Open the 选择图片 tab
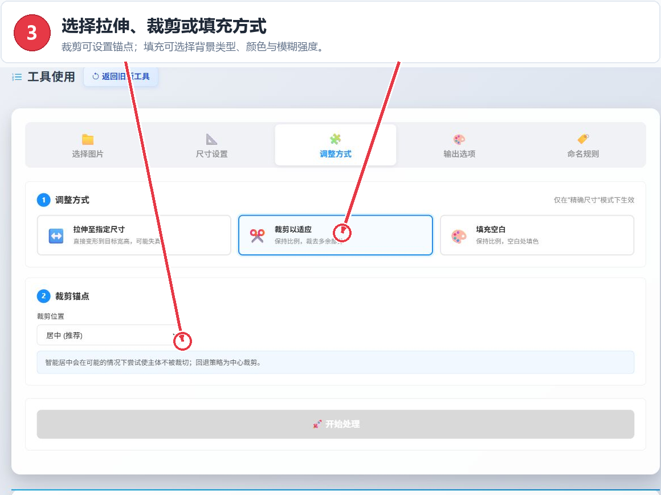This screenshot has height=495, width=661. pyautogui.click(x=87, y=145)
